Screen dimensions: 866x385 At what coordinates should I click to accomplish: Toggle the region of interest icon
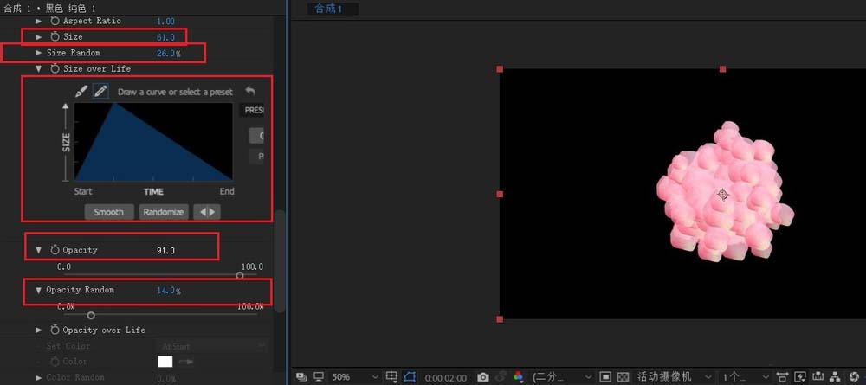(x=410, y=377)
